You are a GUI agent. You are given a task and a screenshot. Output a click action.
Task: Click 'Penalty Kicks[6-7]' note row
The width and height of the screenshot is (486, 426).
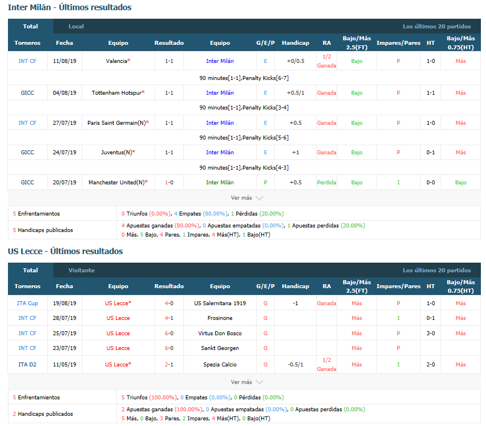[x=244, y=78]
